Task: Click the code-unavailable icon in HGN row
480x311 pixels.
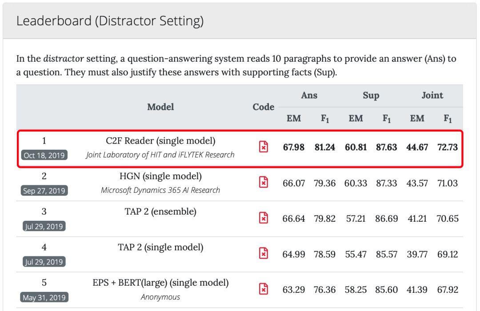Action: (x=264, y=182)
